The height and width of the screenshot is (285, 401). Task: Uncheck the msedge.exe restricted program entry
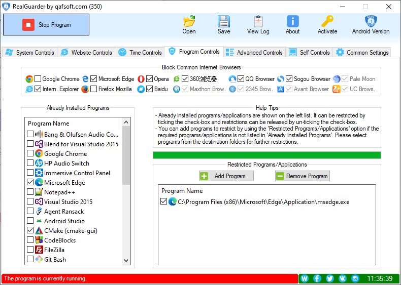point(163,201)
